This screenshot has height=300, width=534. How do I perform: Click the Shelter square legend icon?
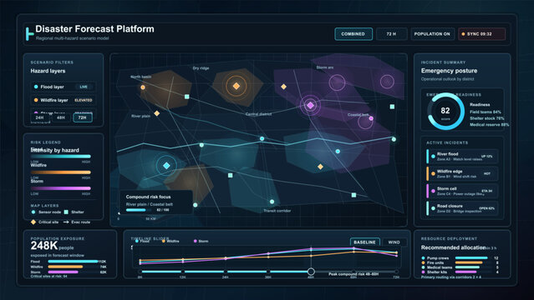point(66,212)
